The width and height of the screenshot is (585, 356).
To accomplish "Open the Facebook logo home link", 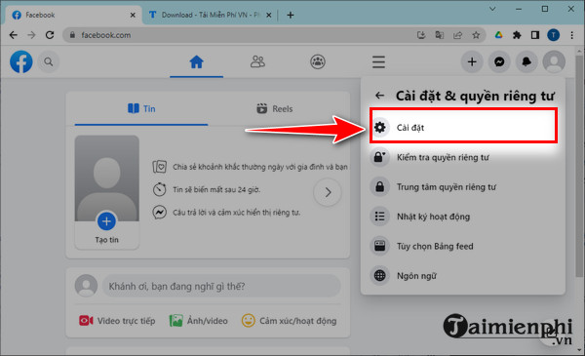I will [x=21, y=62].
